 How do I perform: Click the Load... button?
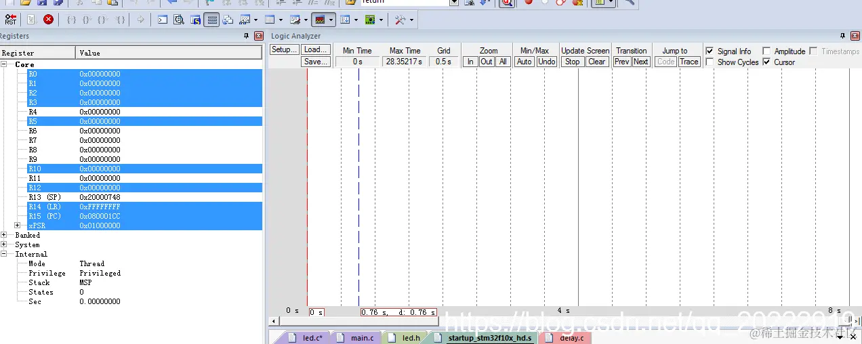tap(316, 50)
